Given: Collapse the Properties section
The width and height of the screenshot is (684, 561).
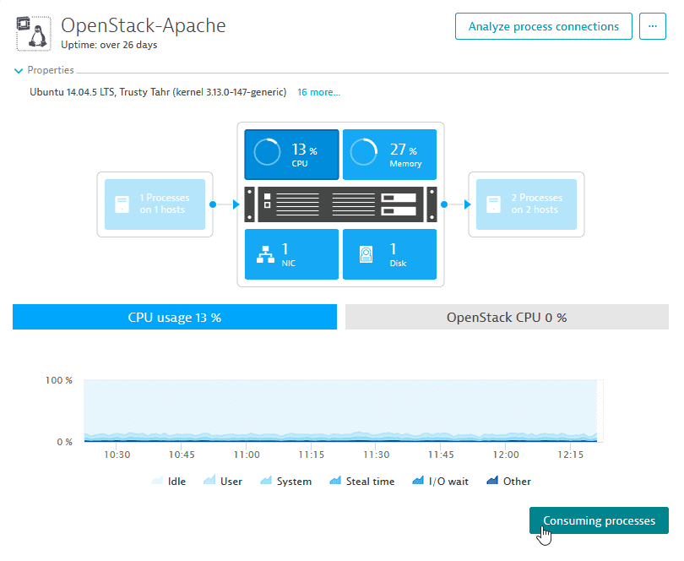Looking at the screenshot, I should (x=44, y=70).
